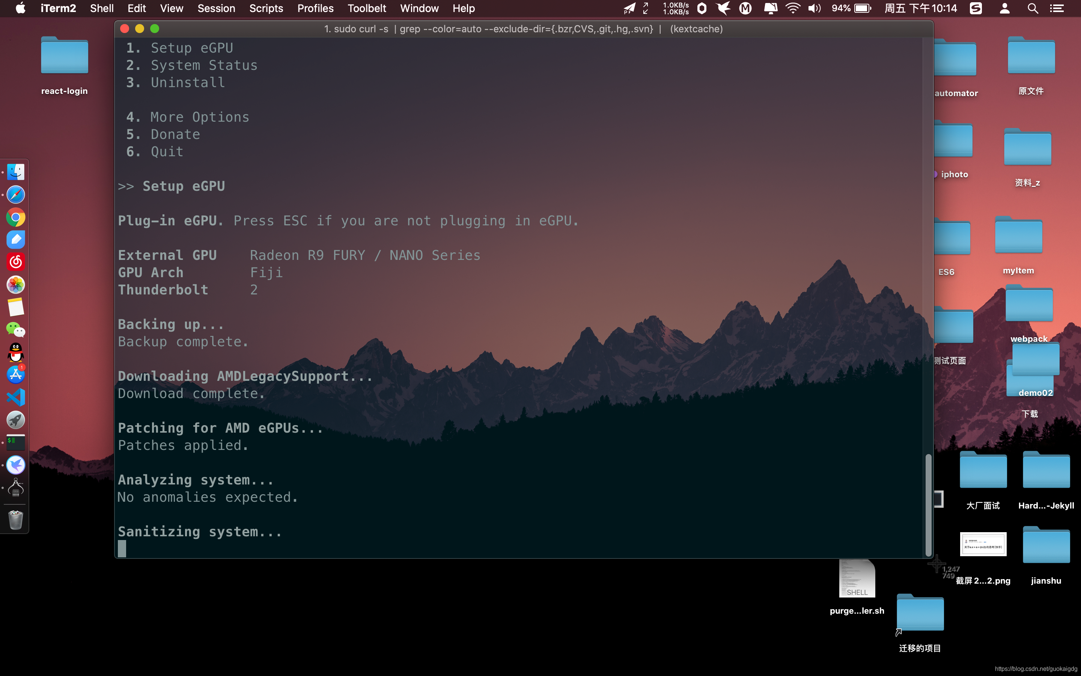Expand the Toolbelt menu
Image resolution: width=1081 pixels, height=676 pixels.
click(367, 9)
